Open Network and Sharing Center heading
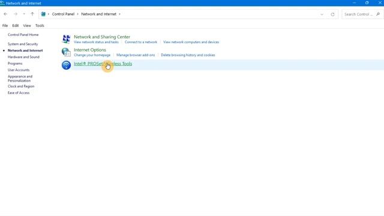This screenshot has width=384, height=216. tap(102, 37)
